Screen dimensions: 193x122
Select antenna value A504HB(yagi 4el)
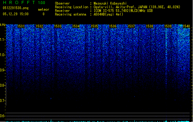[108, 14]
